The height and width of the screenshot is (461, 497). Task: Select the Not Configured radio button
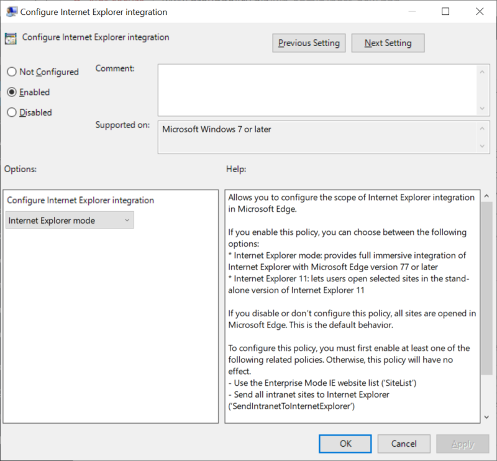pos(11,72)
